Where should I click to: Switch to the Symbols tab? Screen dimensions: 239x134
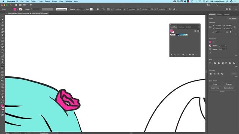click(188, 27)
